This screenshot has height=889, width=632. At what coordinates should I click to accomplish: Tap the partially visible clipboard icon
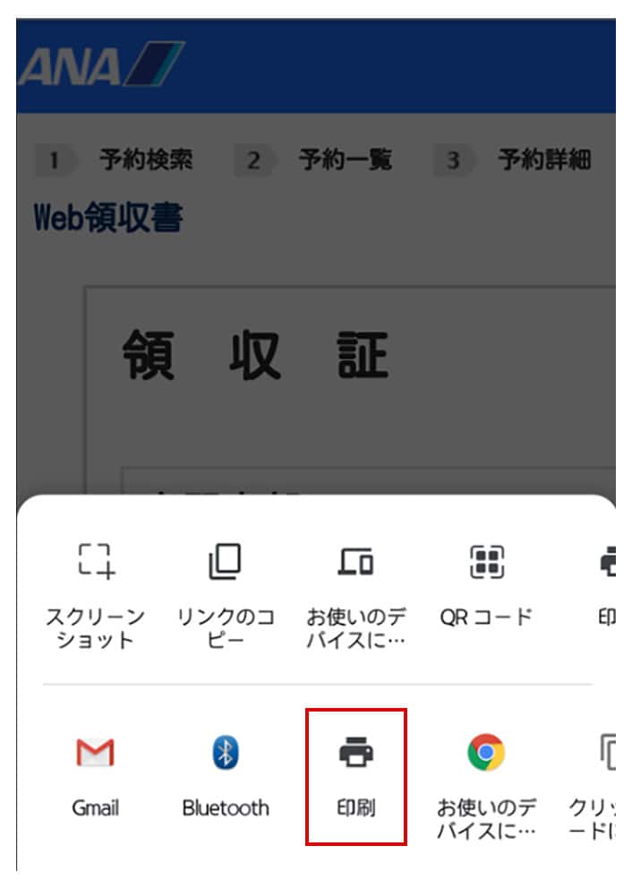pyautogui.click(x=607, y=753)
